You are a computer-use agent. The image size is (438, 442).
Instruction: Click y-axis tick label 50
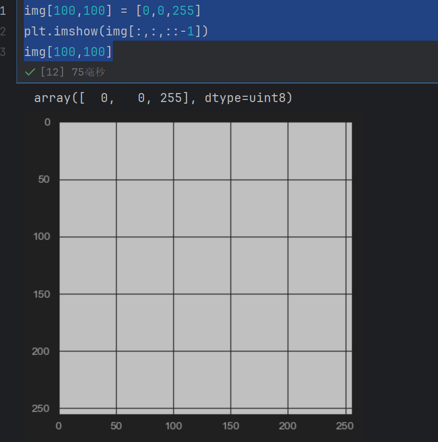(44, 179)
